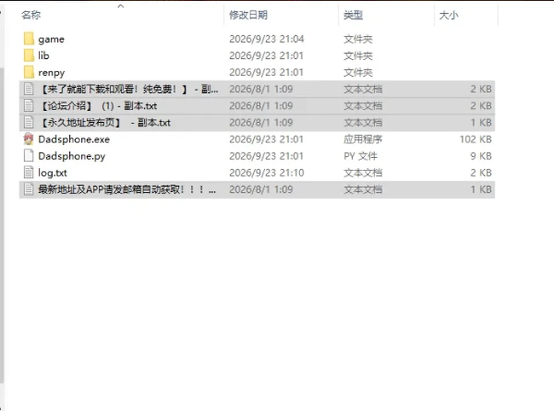Select the folder name renpy
This screenshot has width=554, height=411.
pyautogui.click(x=51, y=73)
